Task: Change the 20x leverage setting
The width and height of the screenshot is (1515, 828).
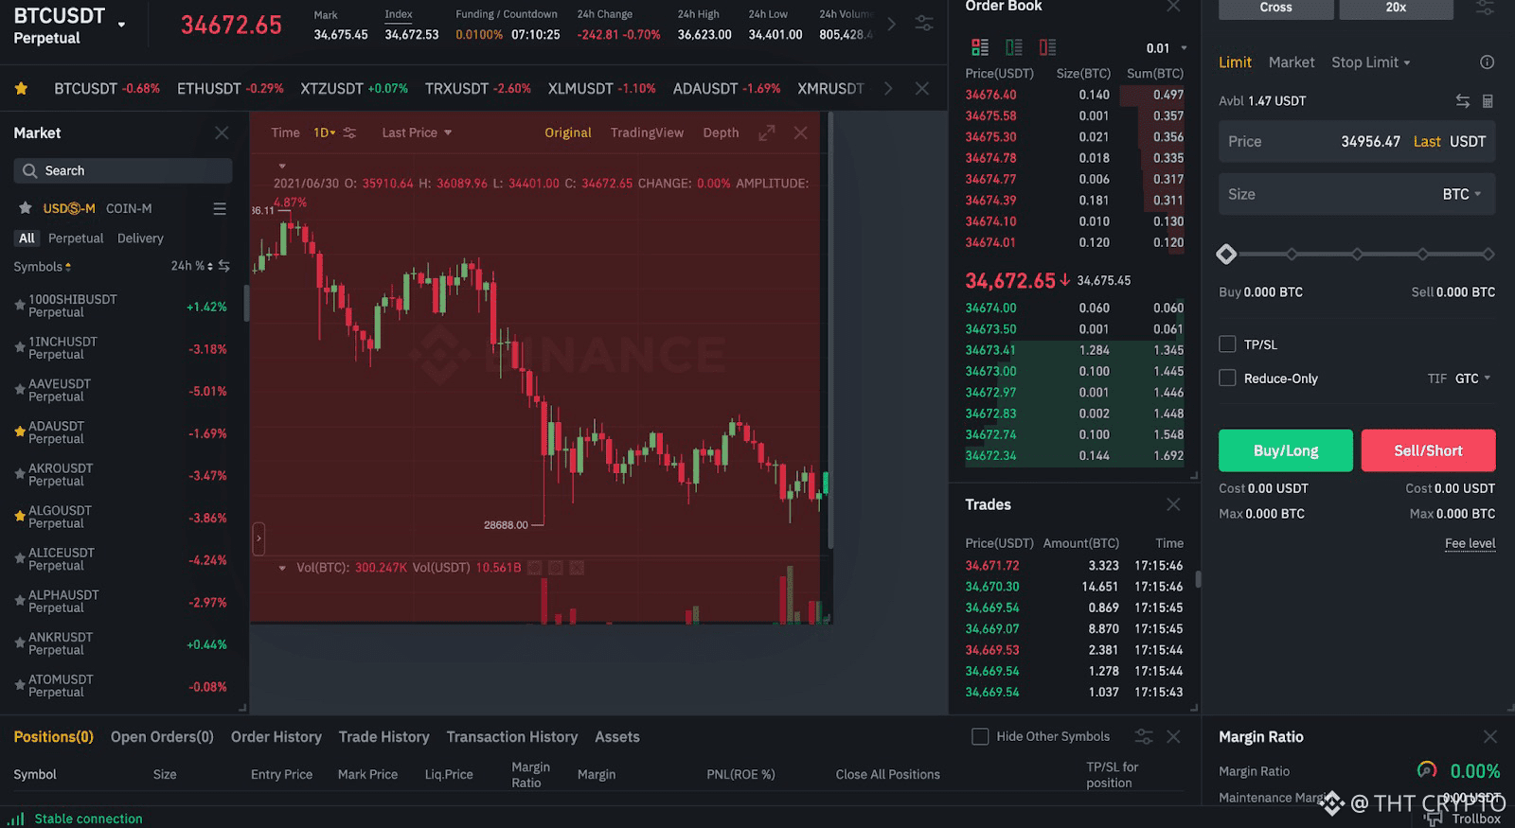Action: [x=1396, y=8]
